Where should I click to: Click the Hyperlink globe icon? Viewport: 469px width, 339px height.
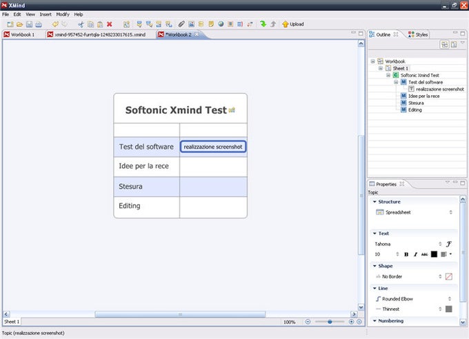(221, 24)
